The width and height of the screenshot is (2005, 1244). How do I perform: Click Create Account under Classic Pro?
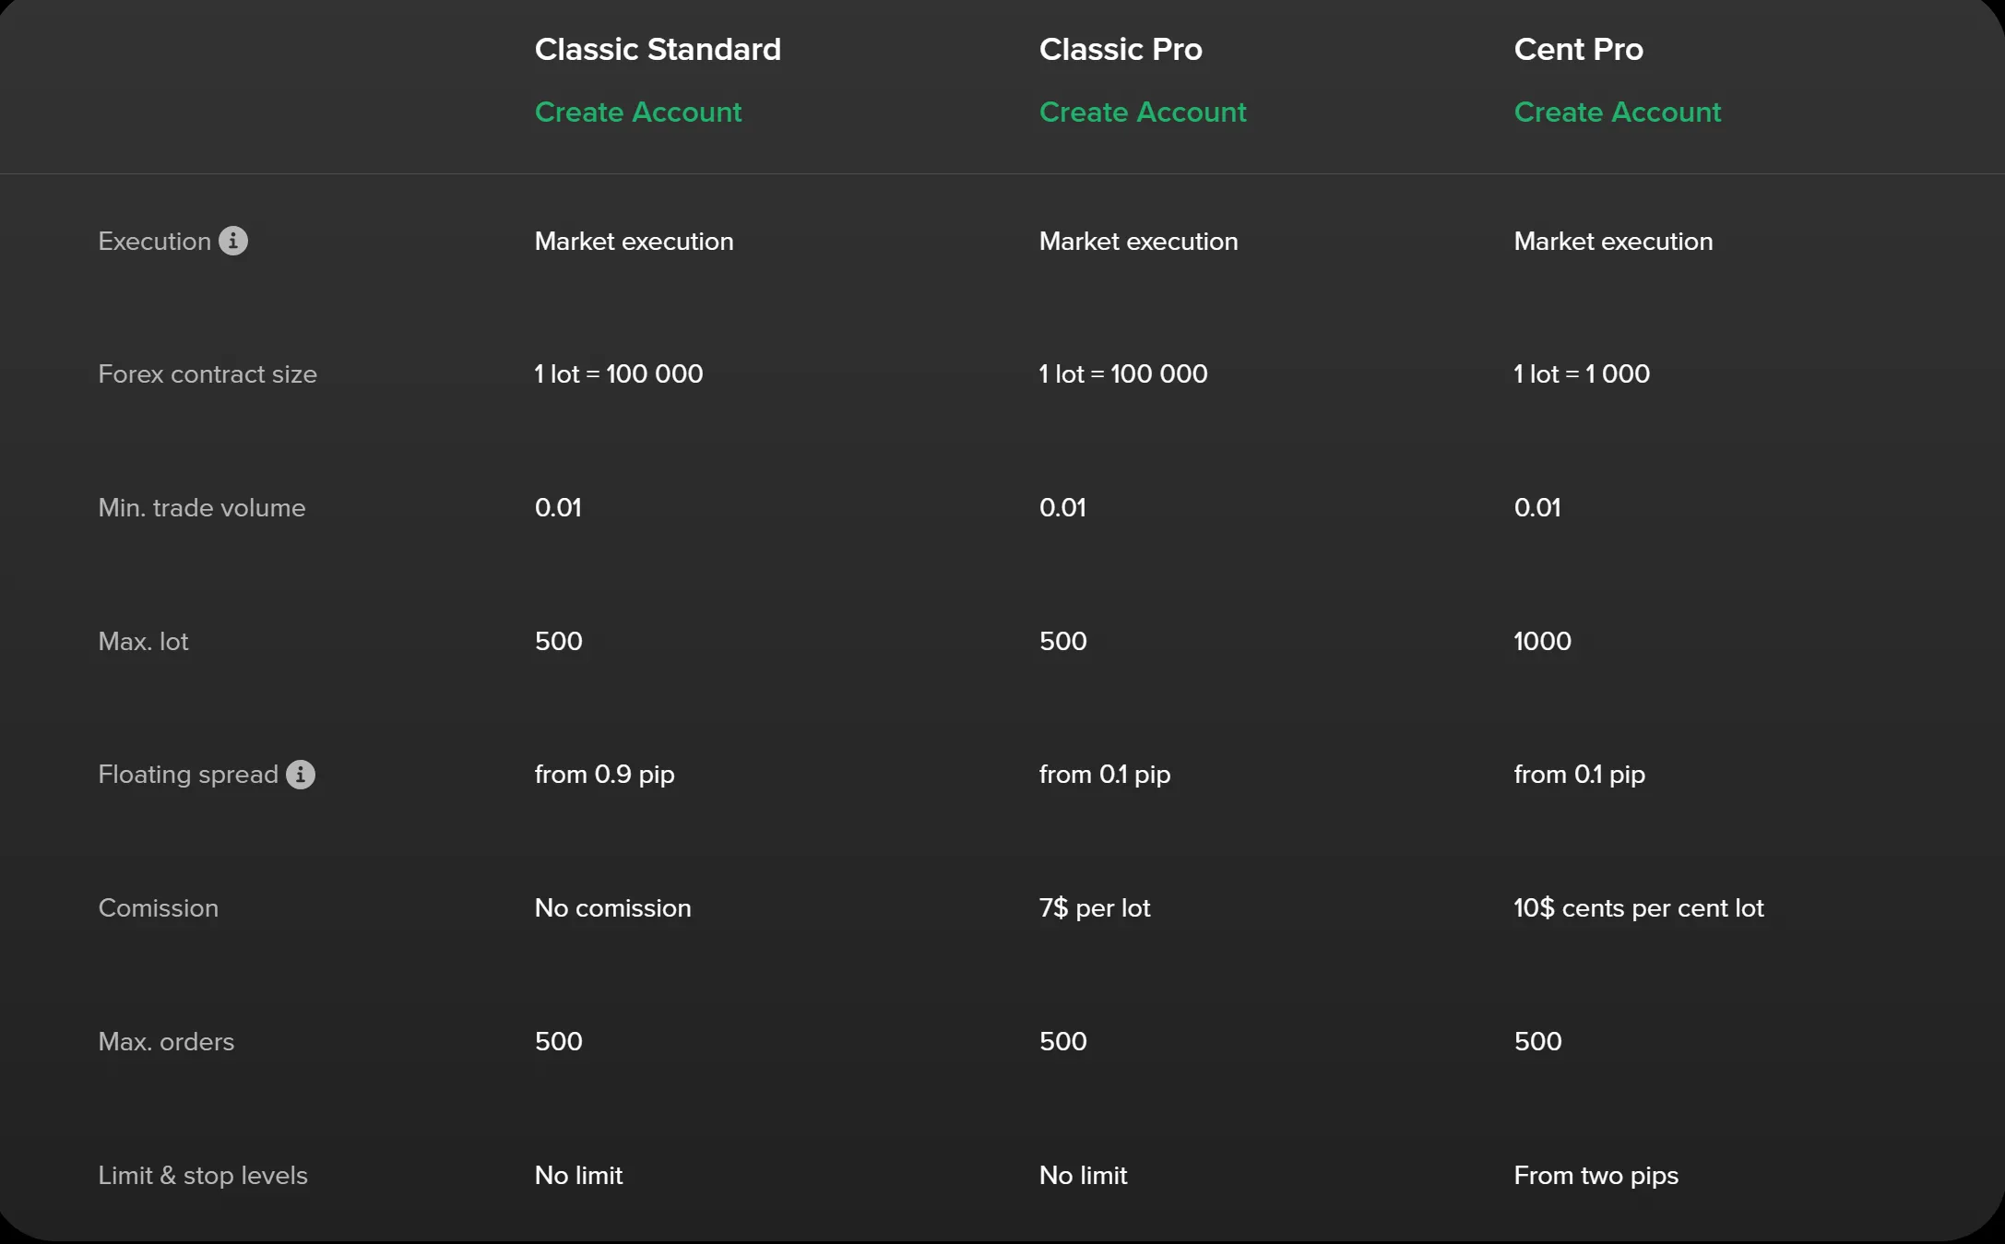pos(1143,112)
